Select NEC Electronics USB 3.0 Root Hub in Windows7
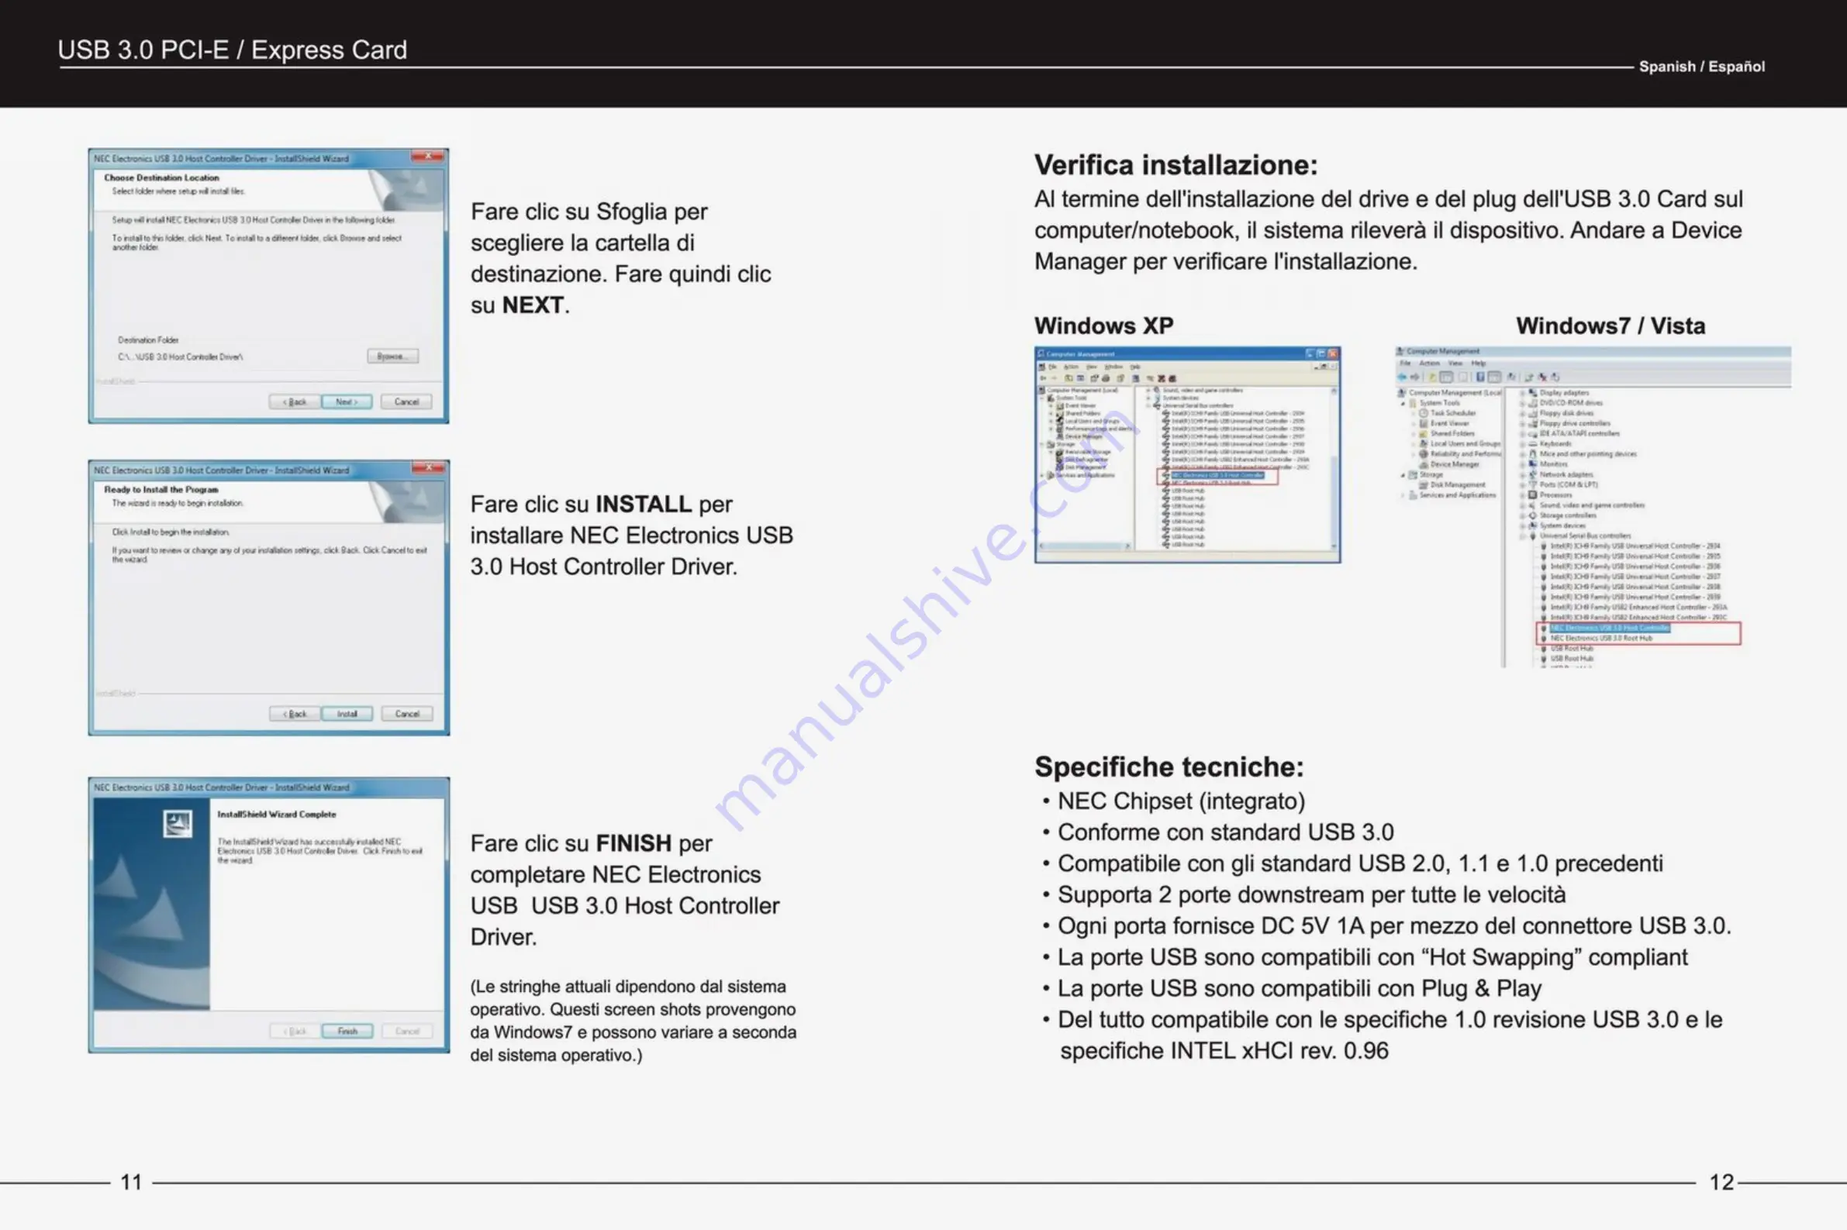1847x1230 pixels. pyautogui.click(x=1601, y=638)
